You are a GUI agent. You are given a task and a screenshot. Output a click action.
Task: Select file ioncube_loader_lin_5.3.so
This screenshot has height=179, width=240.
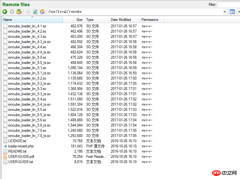tap(27, 89)
